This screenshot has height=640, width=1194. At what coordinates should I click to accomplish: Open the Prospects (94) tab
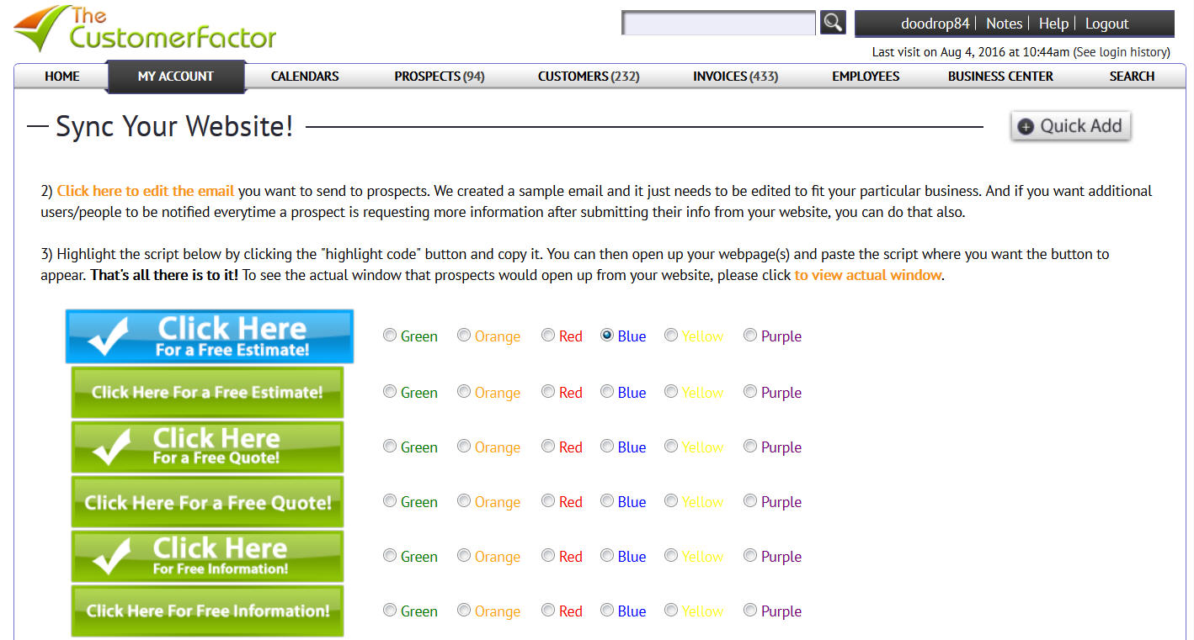[439, 77]
